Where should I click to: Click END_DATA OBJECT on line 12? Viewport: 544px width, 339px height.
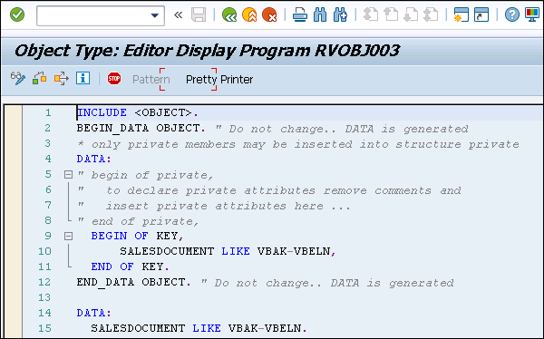tap(131, 282)
